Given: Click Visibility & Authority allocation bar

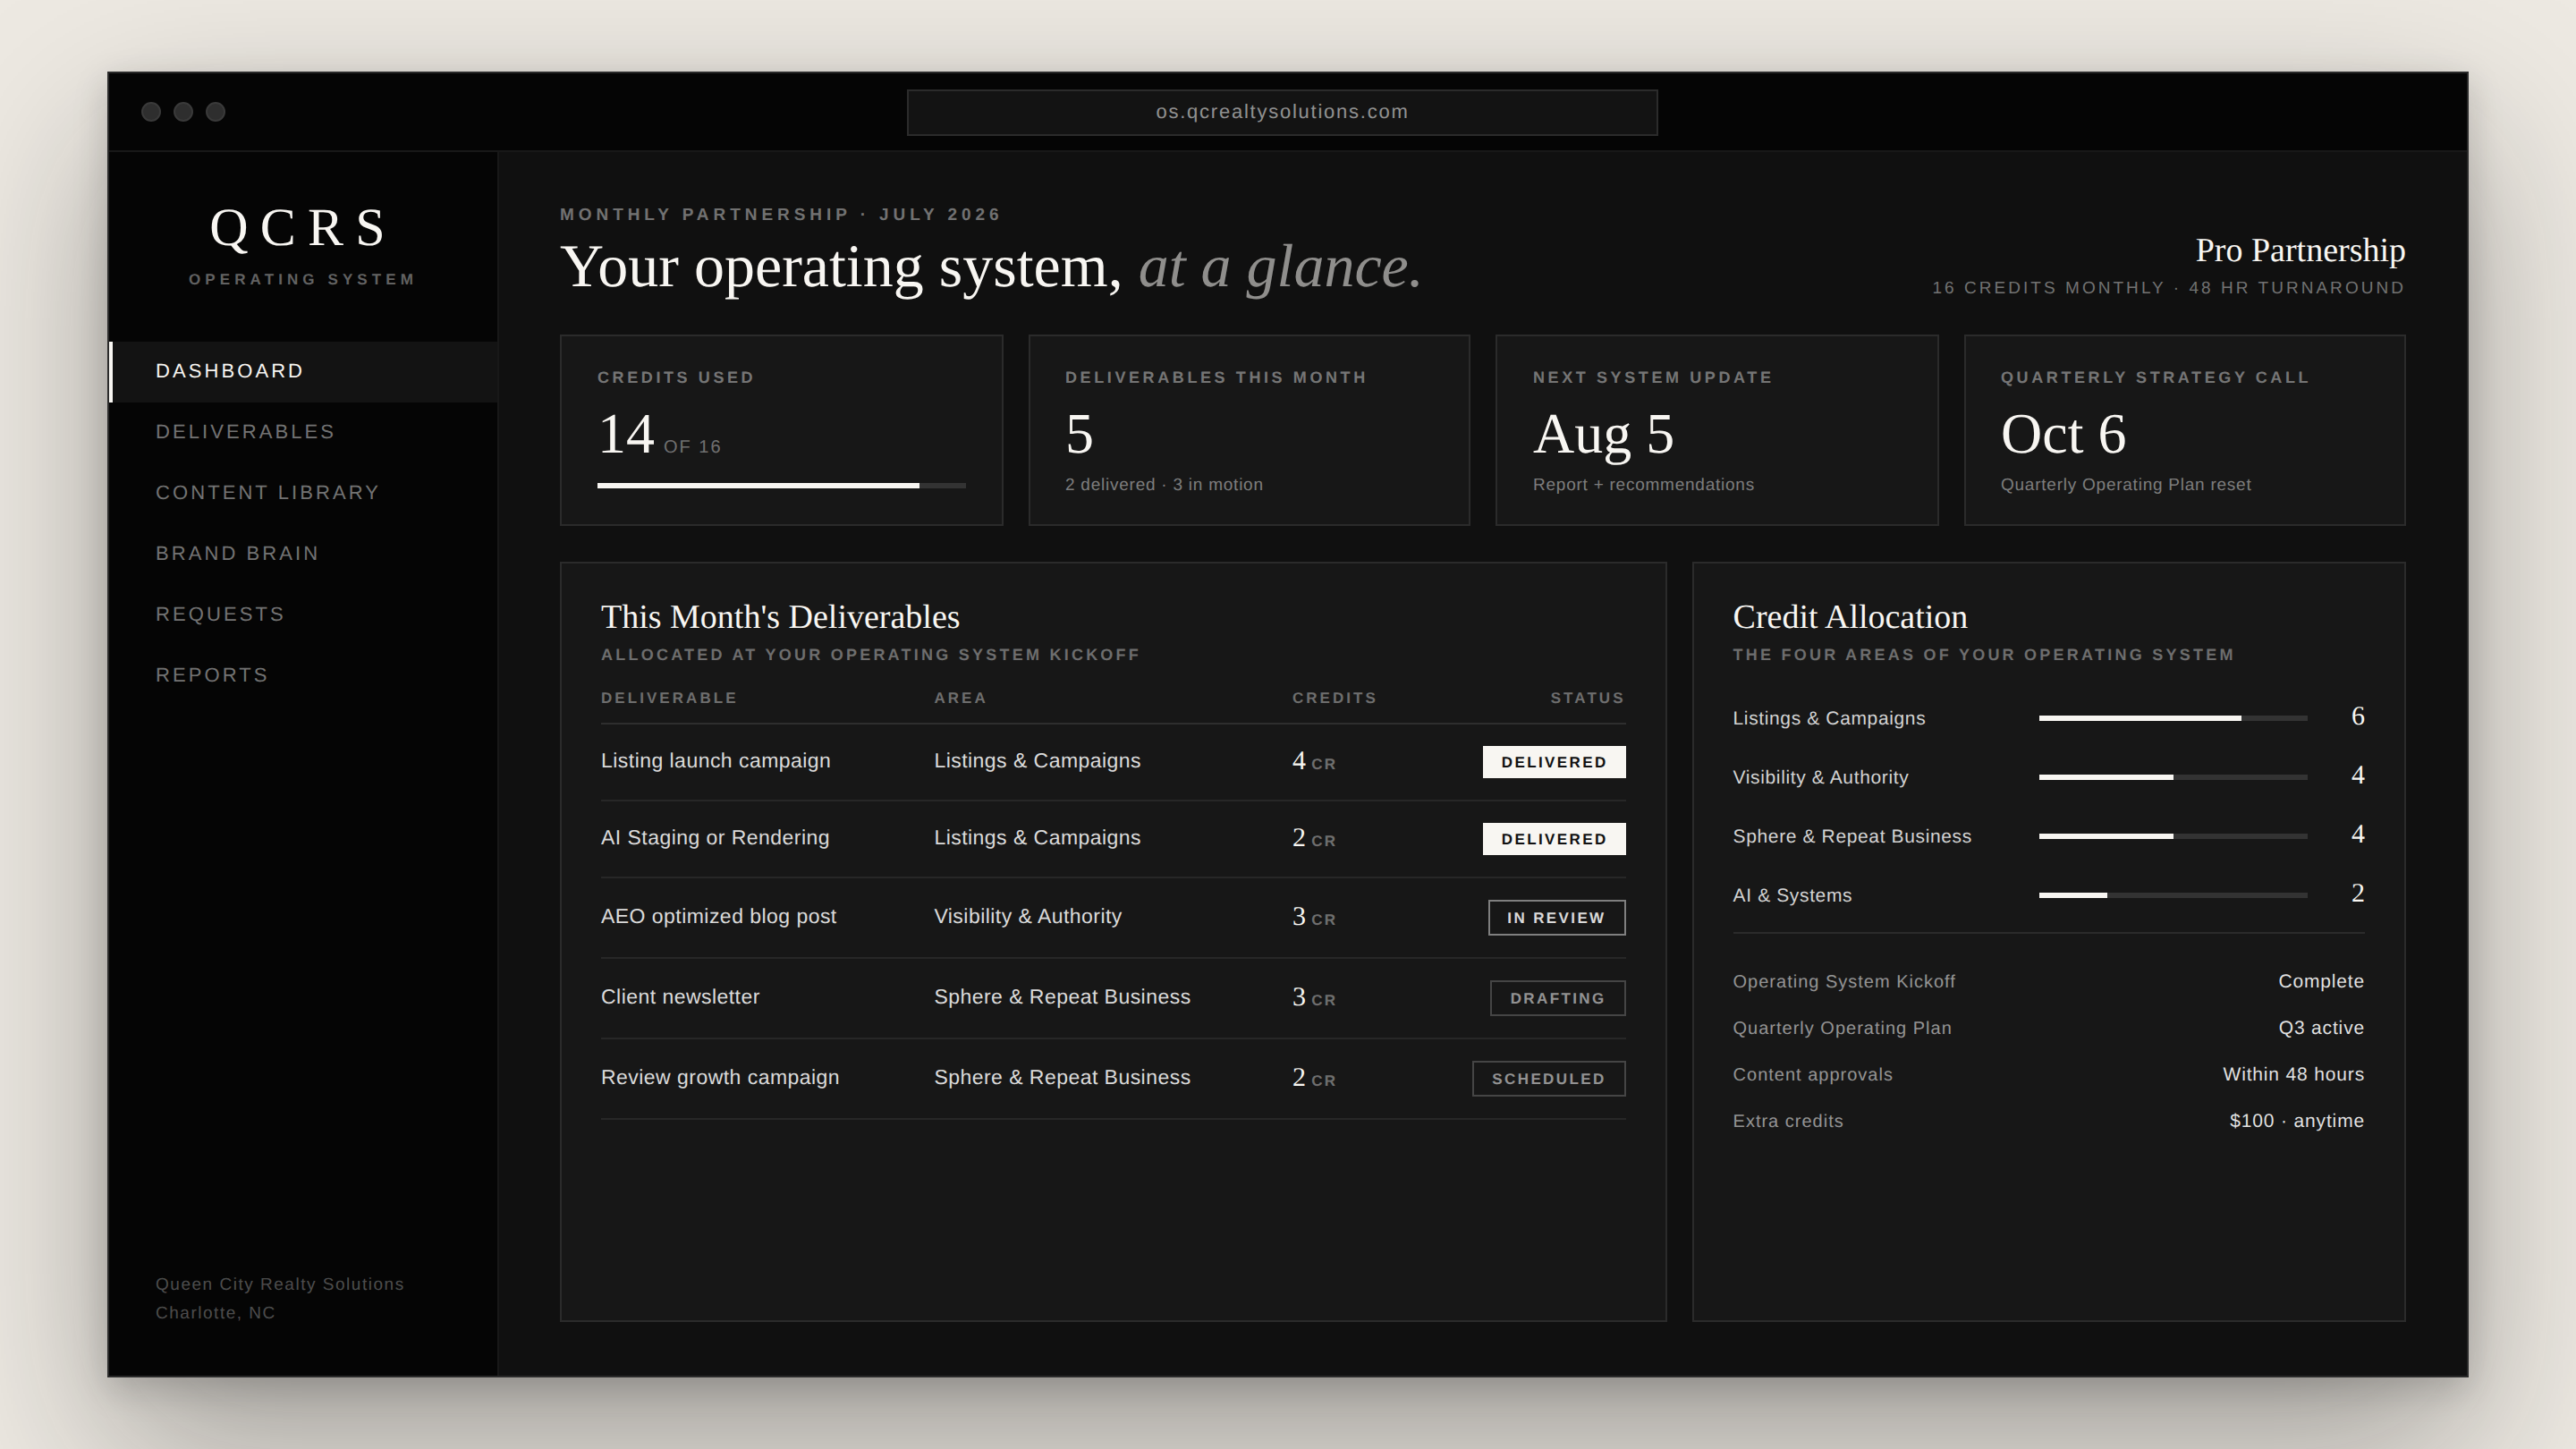Looking at the screenshot, I should coord(2173,777).
